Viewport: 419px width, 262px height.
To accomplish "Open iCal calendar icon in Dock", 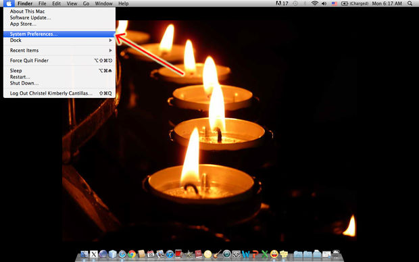I will click(151, 254).
